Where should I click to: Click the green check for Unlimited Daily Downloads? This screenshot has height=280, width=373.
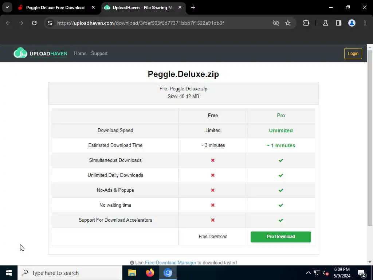(x=281, y=175)
